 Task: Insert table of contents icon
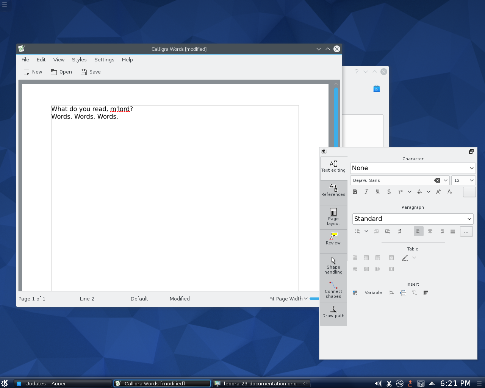(x=426, y=293)
